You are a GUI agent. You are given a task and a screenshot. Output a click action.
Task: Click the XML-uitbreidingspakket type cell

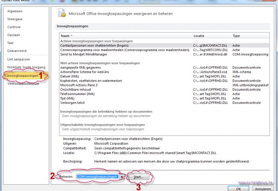[250, 85]
